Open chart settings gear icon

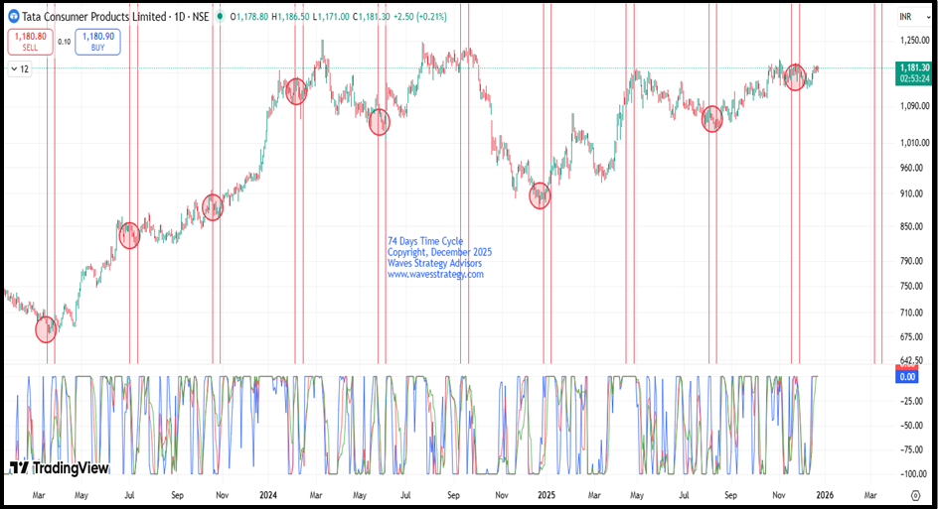[915, 495]
